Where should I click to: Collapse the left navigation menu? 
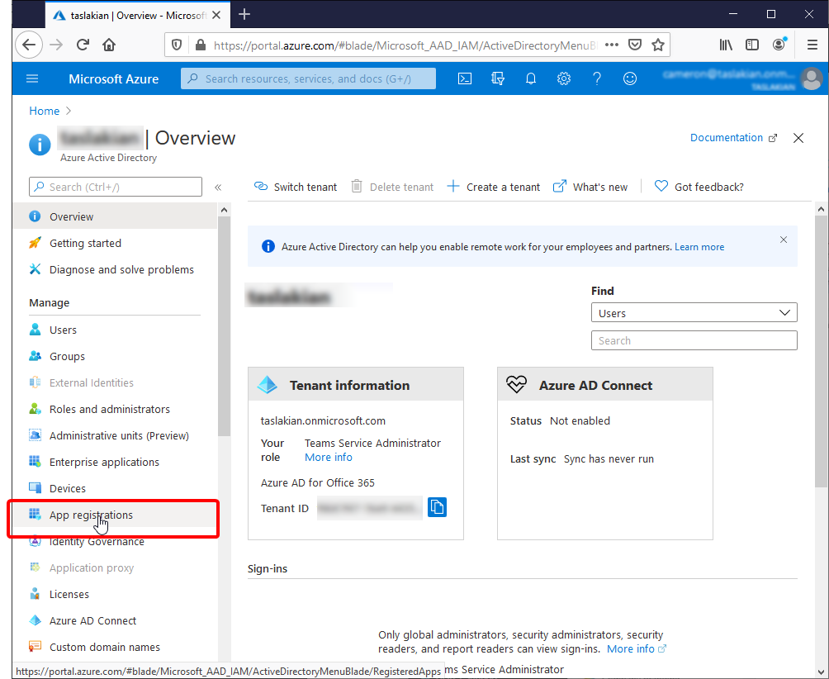[x=218, y=188]
